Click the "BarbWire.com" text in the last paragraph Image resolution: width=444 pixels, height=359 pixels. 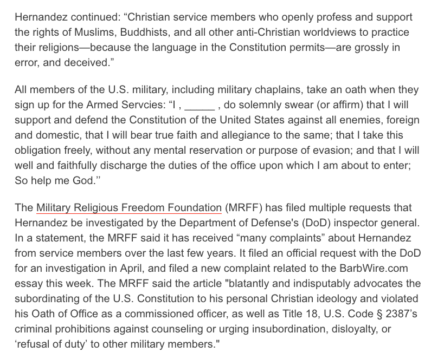tap(370, 269)
